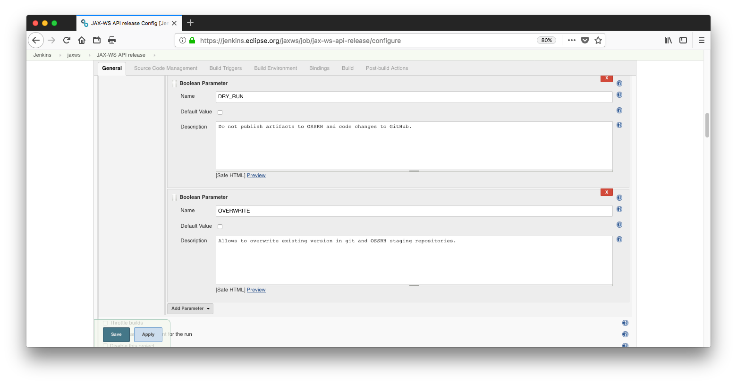Expand the JAX-WS API release breadcrumb arrow

154,55
